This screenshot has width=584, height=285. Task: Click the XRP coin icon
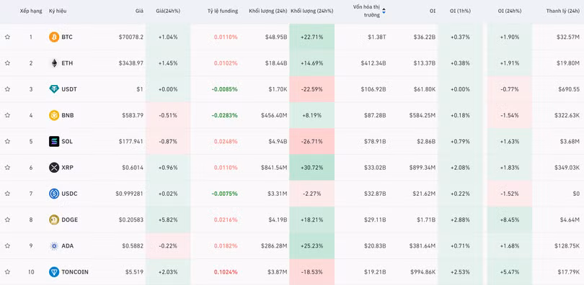pyautogui.click(x=54, y=168)
